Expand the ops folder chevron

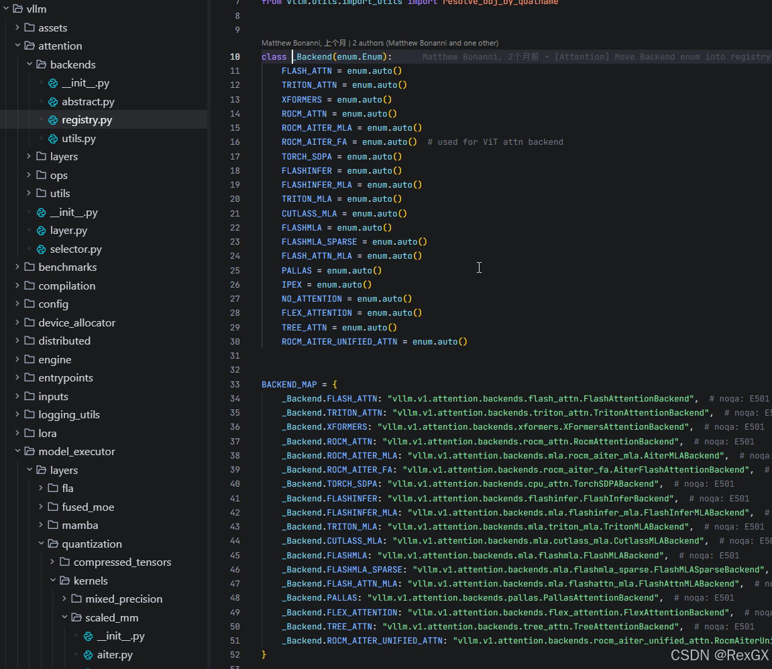(29, 175)
